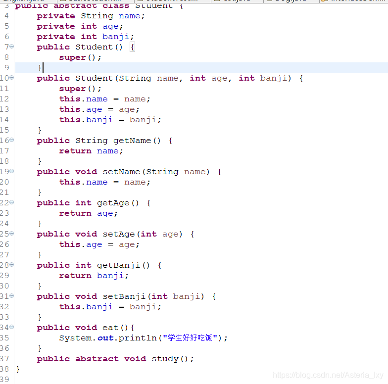The width and height of the screenshot is (388, 384).
Task: Click the 'setName' method name
Action: tap(121, 172)
